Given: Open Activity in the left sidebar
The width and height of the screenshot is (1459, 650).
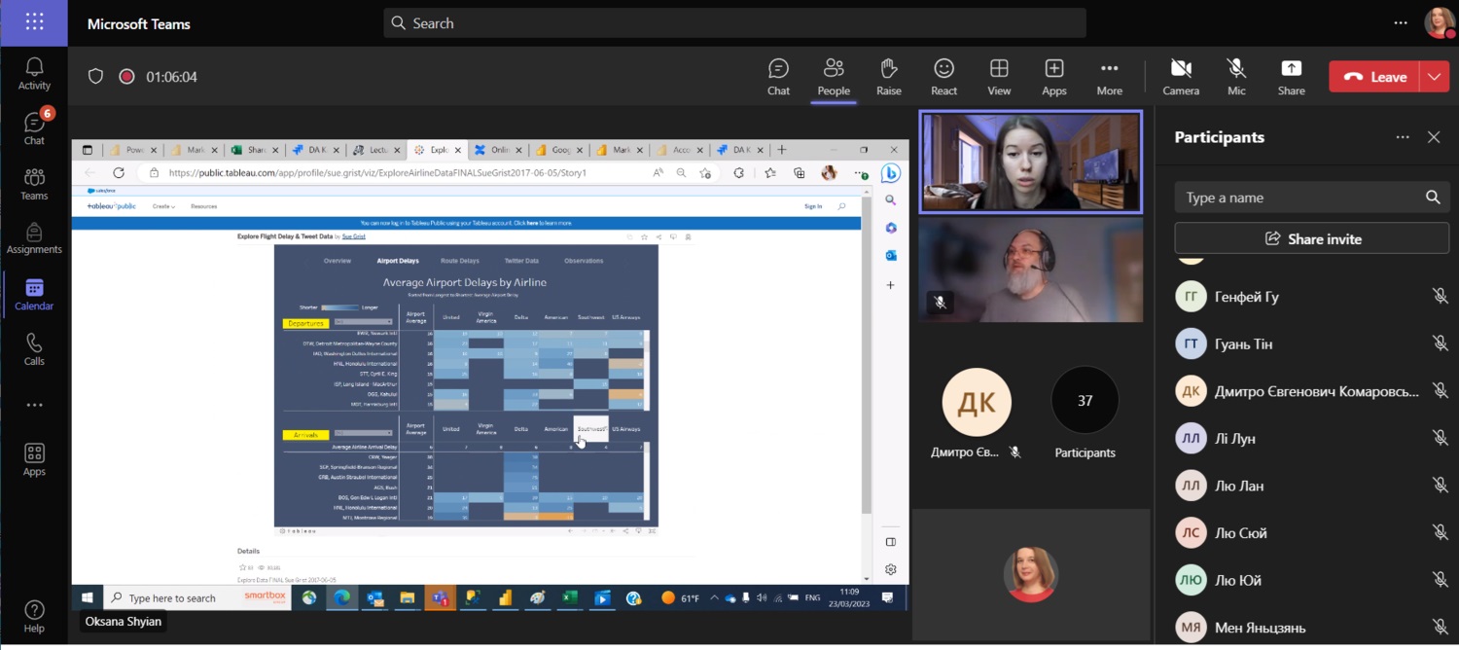Looking at the screenshot, I should tap(34, 74).
